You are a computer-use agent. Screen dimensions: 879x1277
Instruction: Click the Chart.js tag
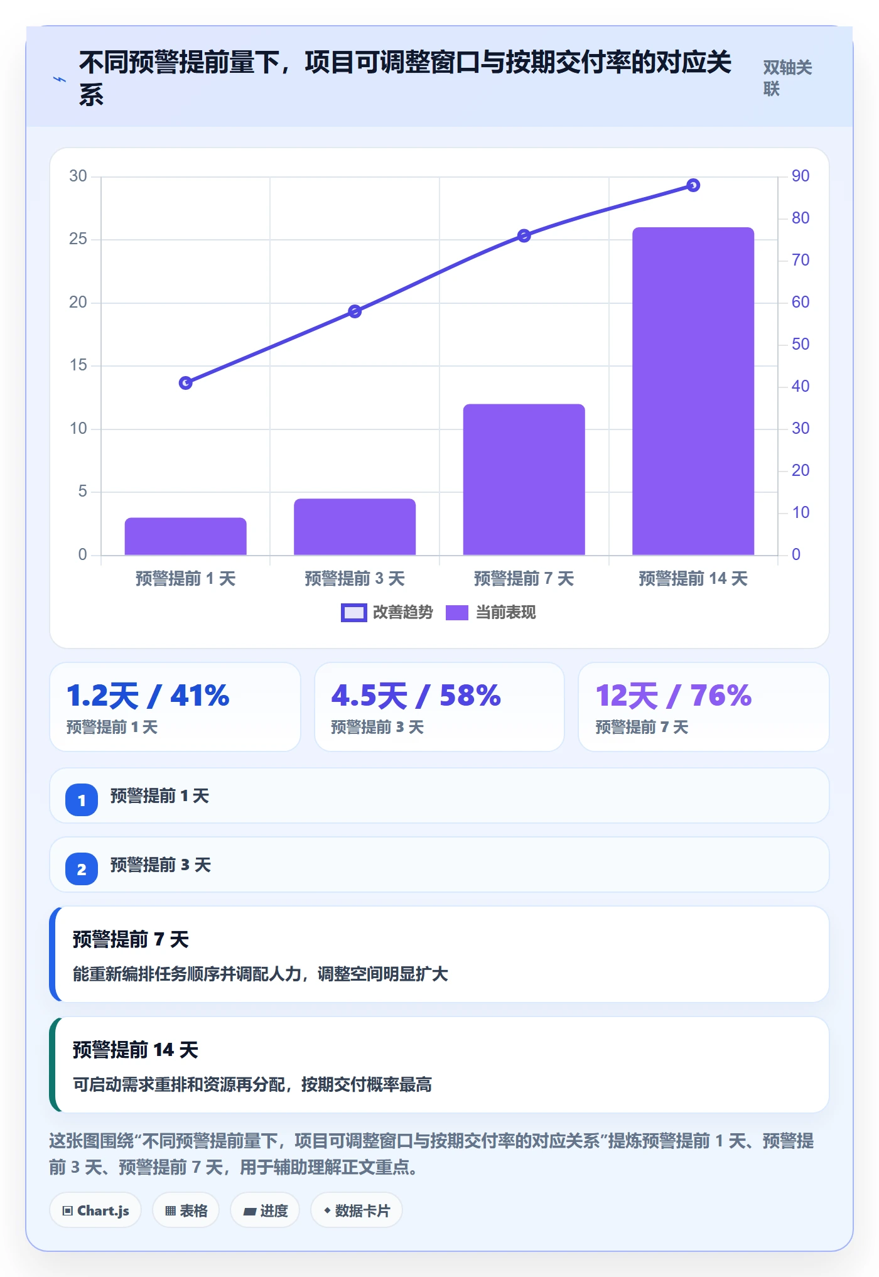[95, 1210]
